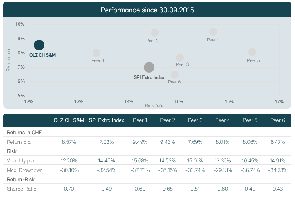Screen dimensions: 295x197
Task: Click the Peer 3 scatter point
Action: coord(180,58)
